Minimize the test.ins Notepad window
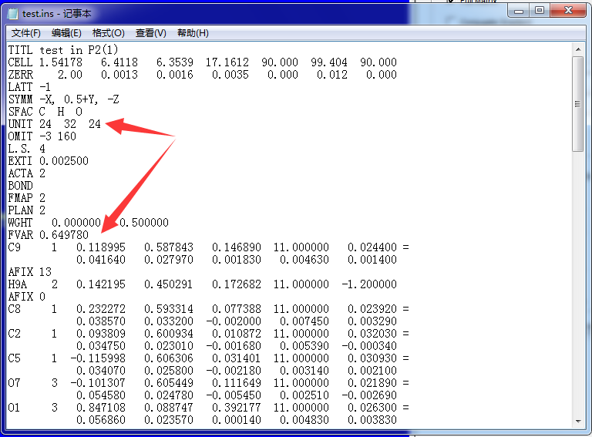Image resolution: width=592 pixels, height=437 pixels. pos(519,11)
